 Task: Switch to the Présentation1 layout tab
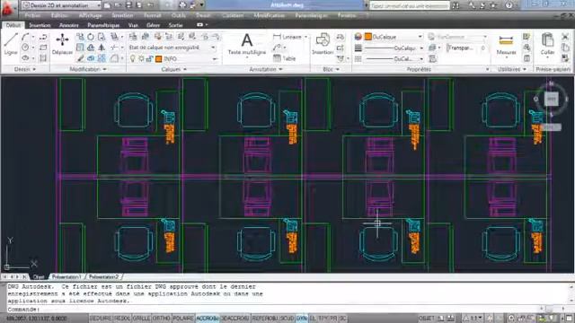coord(66,277)
